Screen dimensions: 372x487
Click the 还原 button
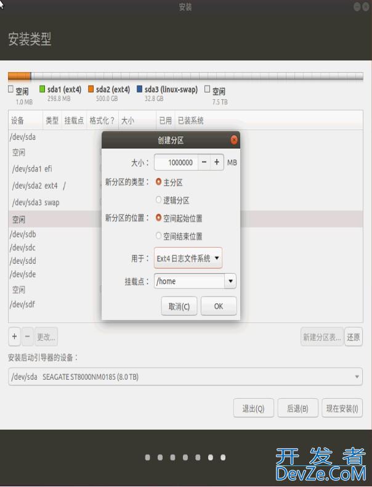pos(354,337)
